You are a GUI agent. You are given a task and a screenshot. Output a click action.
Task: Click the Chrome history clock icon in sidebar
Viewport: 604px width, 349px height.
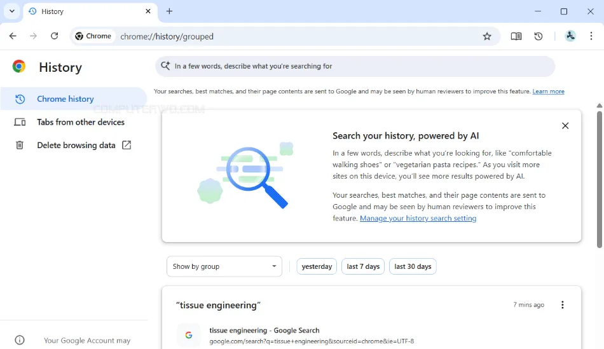(x=20, y=99)
